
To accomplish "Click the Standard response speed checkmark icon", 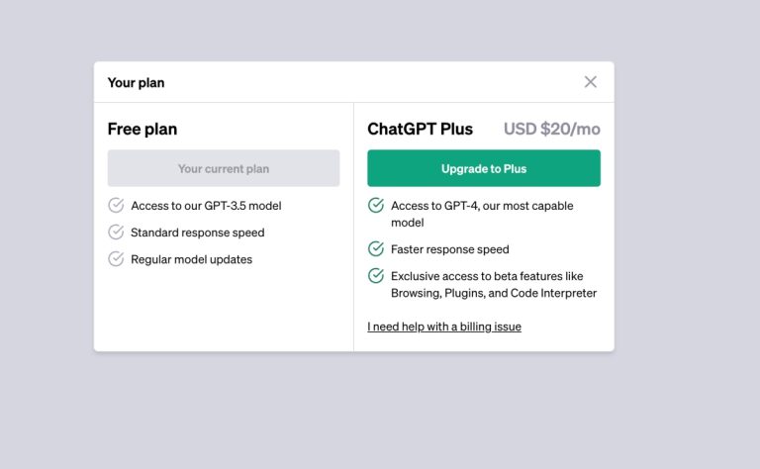I will click(x=116, y=233).
